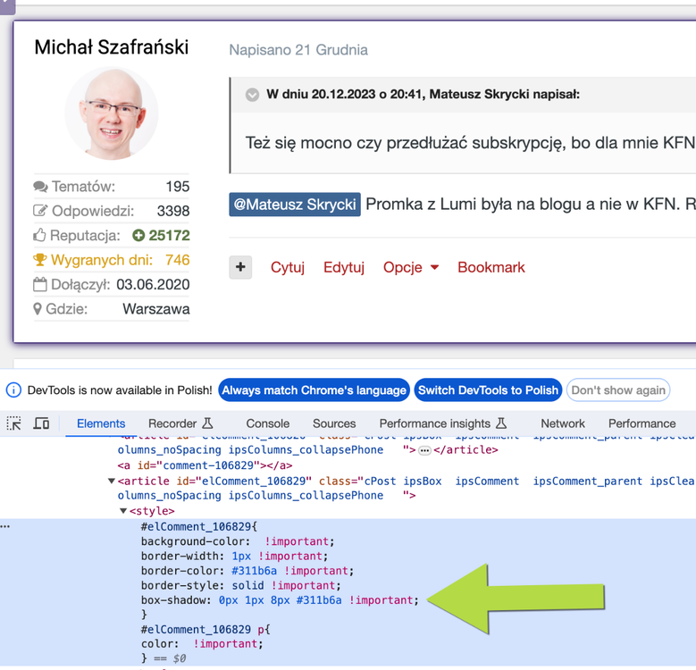Viewport: 696px width, 670px height.
Task: Click the three-dot menu beside style node
Action: point(5,526)
